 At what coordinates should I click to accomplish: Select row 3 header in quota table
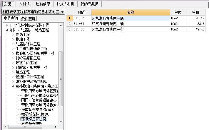point(70,29)
